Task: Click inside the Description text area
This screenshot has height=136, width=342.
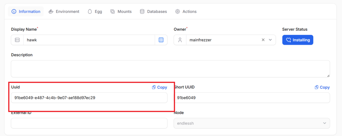Action: [170, 69]
